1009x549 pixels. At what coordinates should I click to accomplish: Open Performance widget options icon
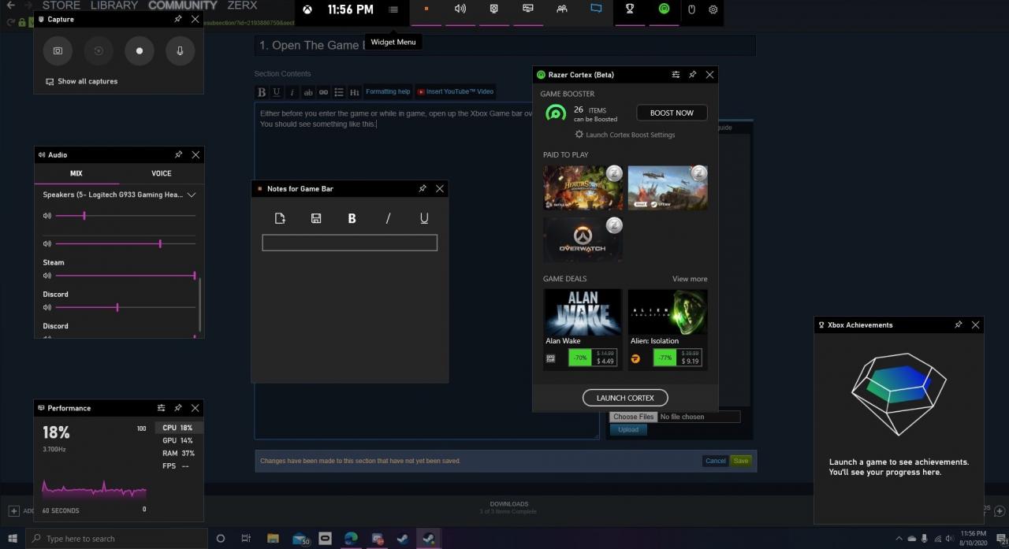[161, 408]
